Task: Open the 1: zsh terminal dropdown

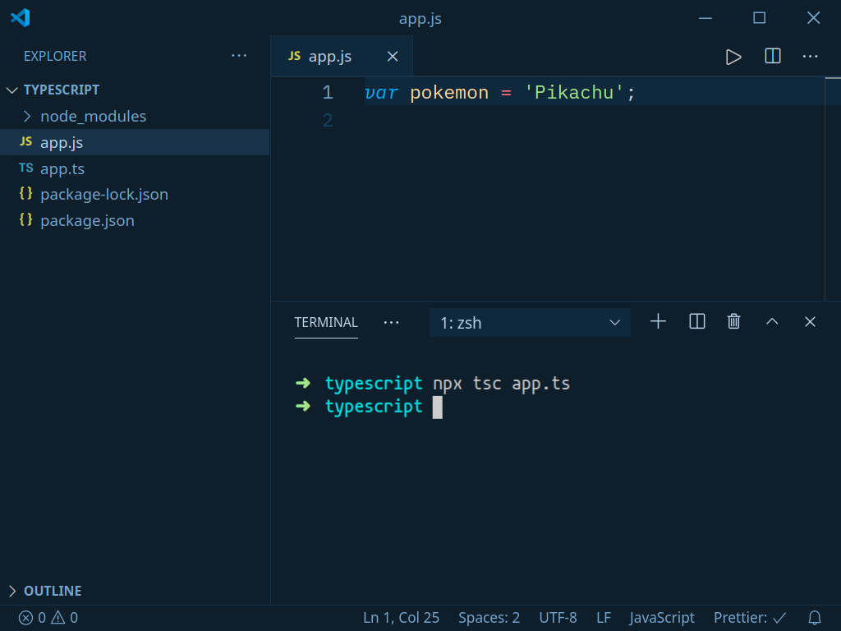Action: [x=530, y=322]
